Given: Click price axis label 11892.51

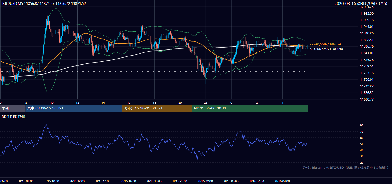Looking at the screenshot, I should (367, 40).
